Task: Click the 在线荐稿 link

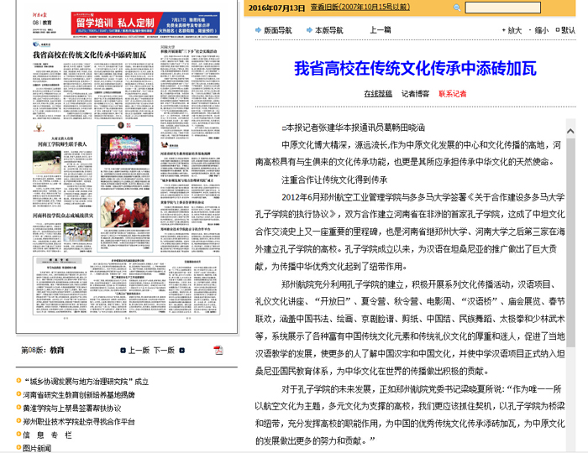Action: click(378, 94)
